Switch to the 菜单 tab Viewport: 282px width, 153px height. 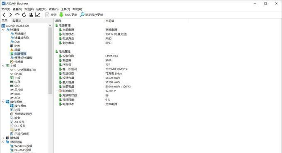pyautogui.click(x=5, y=21)
